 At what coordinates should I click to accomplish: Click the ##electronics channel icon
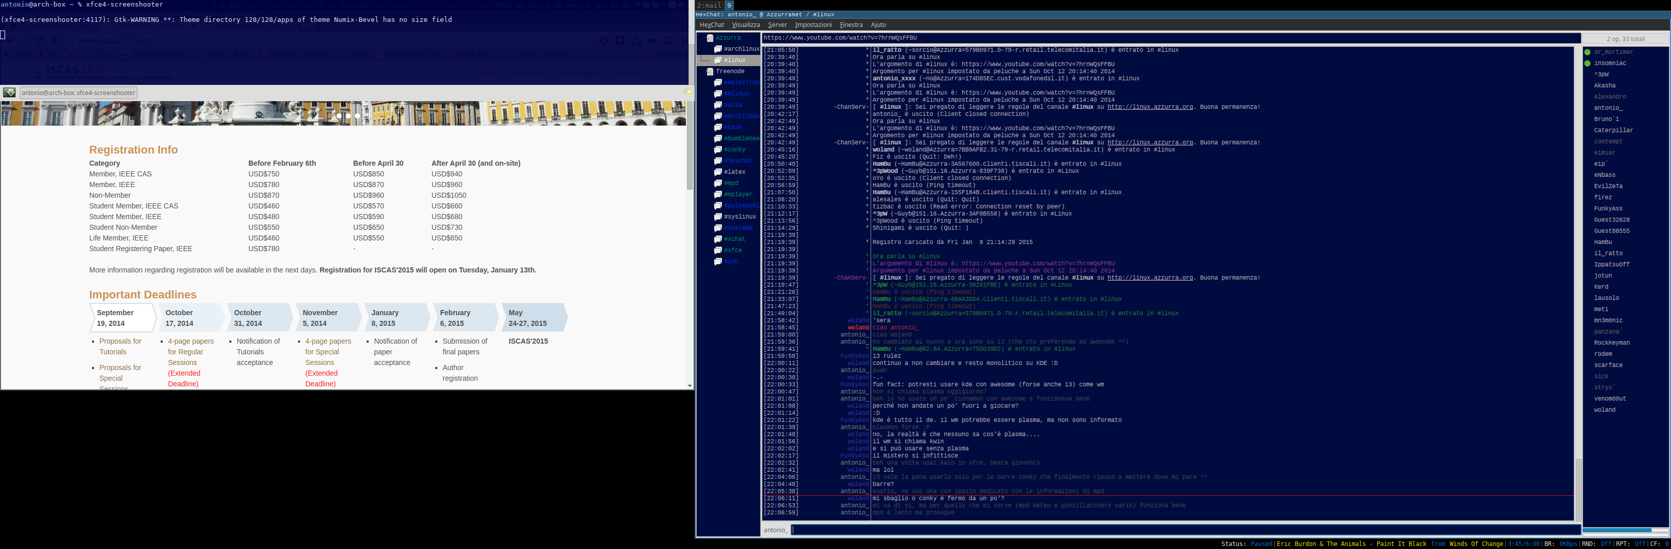(x=718, y=83)
